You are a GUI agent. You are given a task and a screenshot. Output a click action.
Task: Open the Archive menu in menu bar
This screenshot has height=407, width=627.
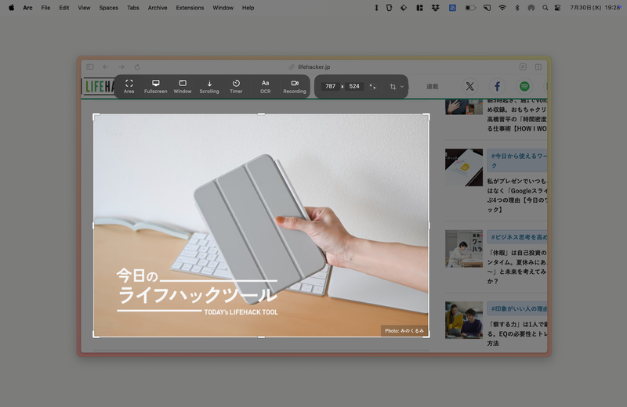pos(158,8)
